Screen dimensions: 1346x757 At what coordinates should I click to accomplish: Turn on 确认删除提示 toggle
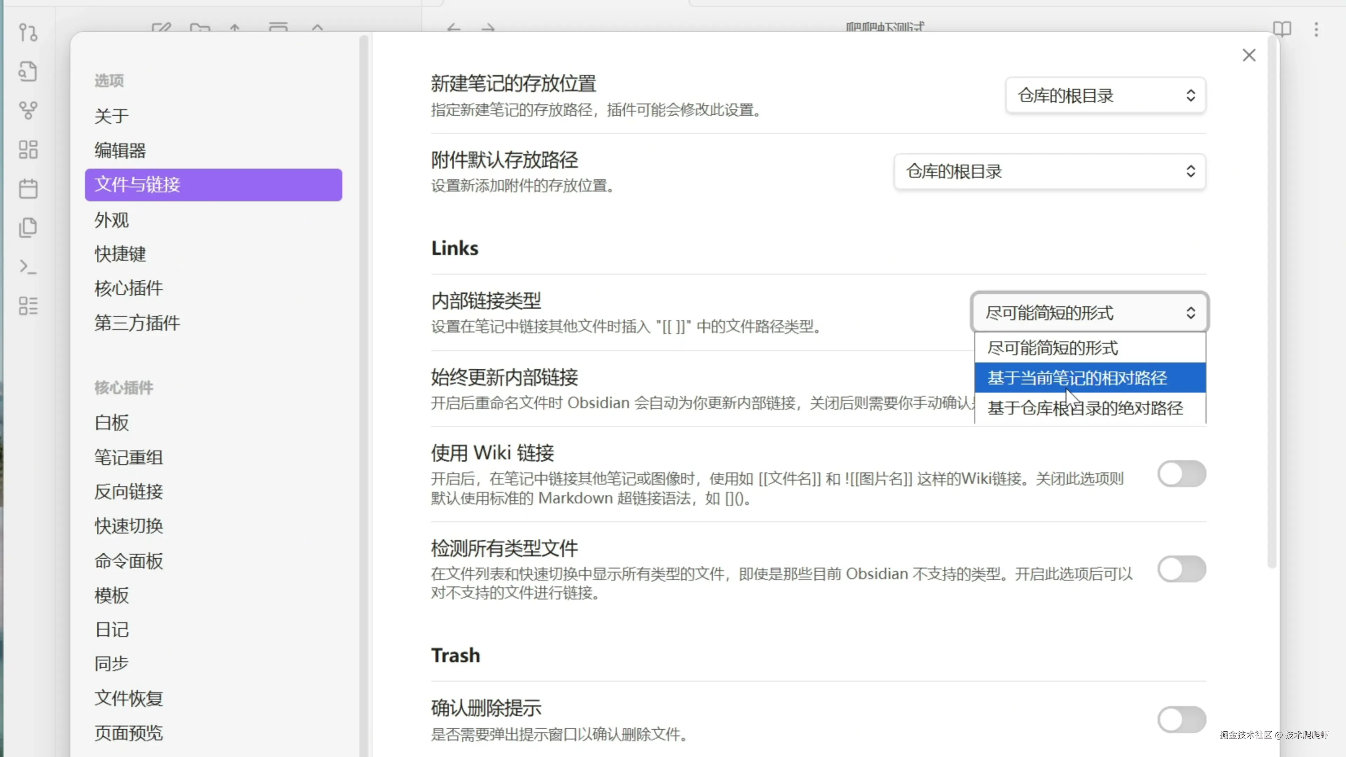point(1181,720)
